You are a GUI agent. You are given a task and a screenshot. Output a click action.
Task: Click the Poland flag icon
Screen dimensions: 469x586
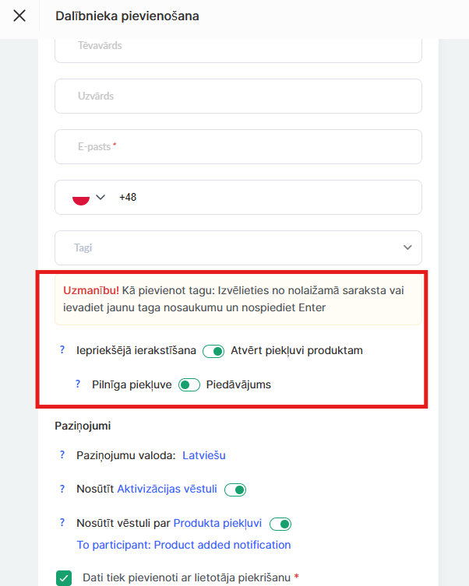click(80, 198)
